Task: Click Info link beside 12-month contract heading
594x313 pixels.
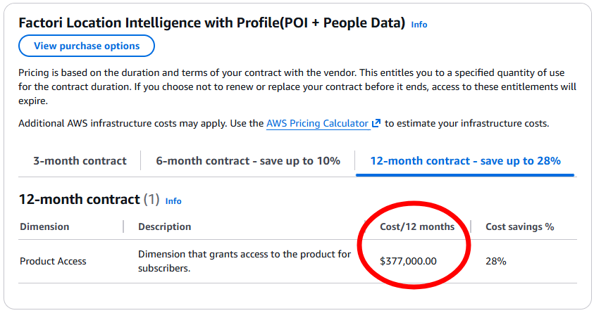Action: coord(173,201)
